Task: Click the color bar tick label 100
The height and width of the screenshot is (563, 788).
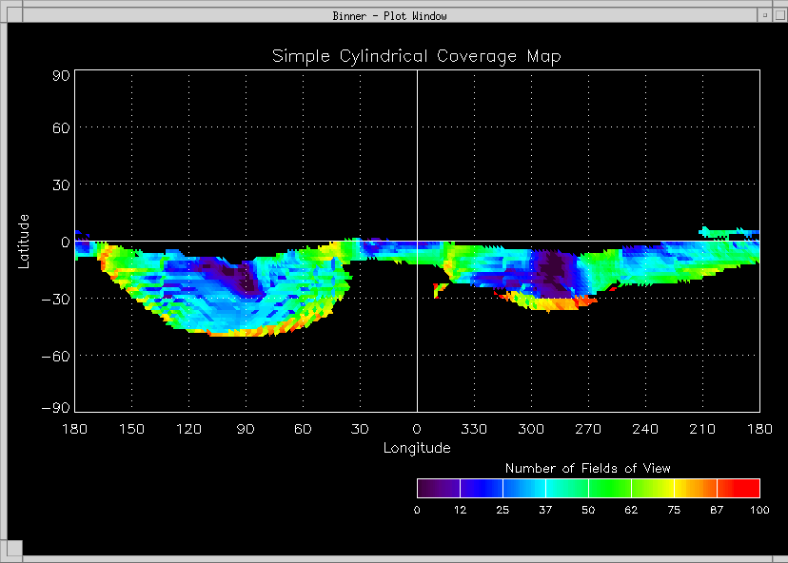Action: coord(759,511)
